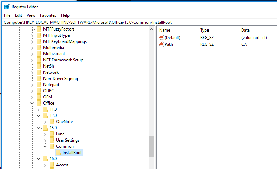Select the Notepad folder icon
The width and height of the screenshot is (277, 169).
[39, 85]
